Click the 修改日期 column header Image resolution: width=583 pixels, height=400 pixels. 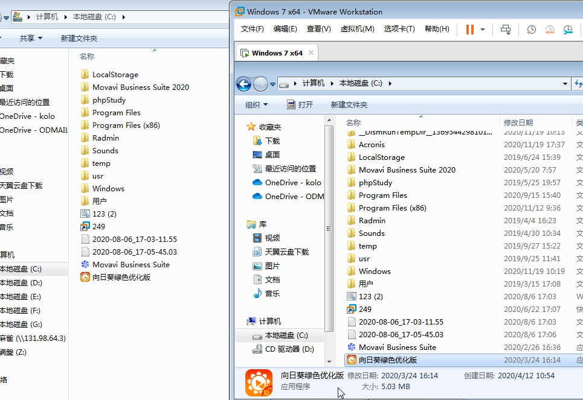(518, 122)
